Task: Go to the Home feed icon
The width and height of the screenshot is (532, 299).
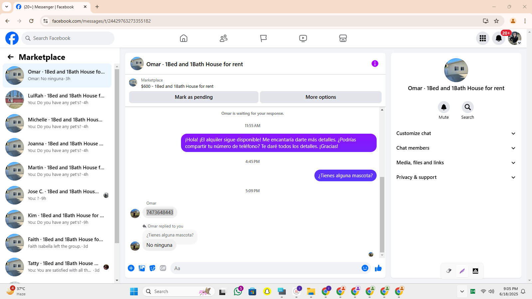Action: (x=184, y=38)
